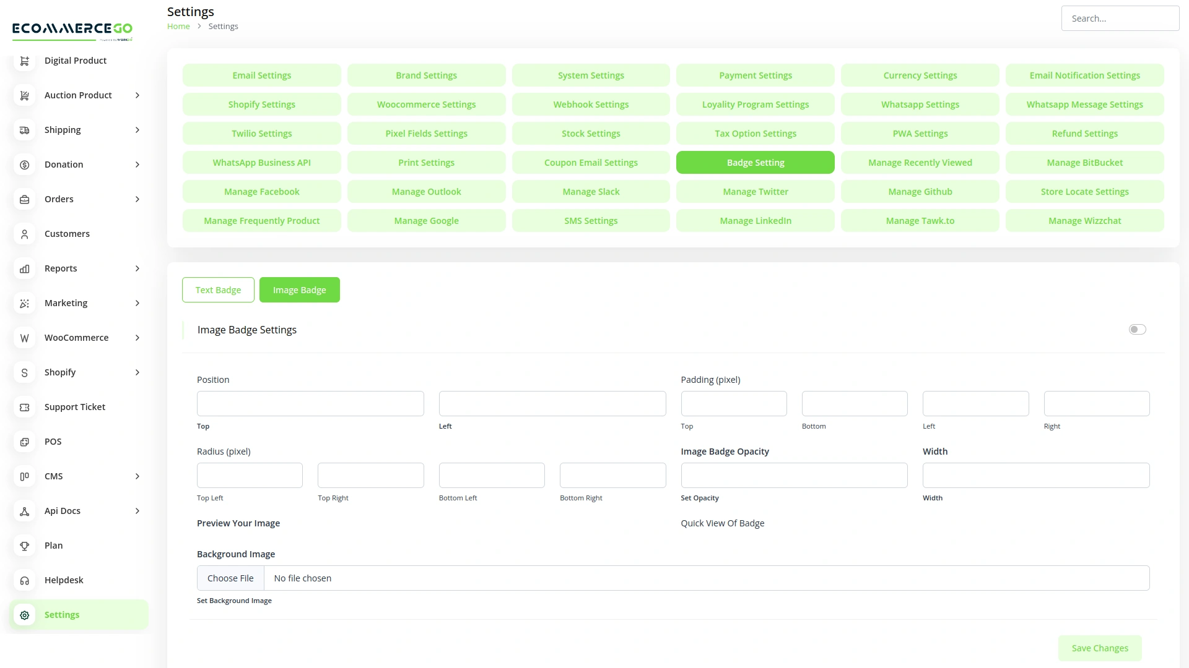Click the Support Ticket sidebar icon
This screenshot has width=1189, height=668.
(24, 407)
